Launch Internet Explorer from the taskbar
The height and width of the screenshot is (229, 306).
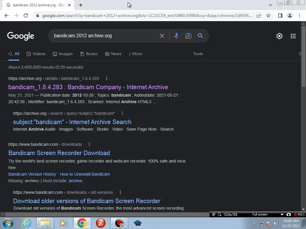click(27, 223)
